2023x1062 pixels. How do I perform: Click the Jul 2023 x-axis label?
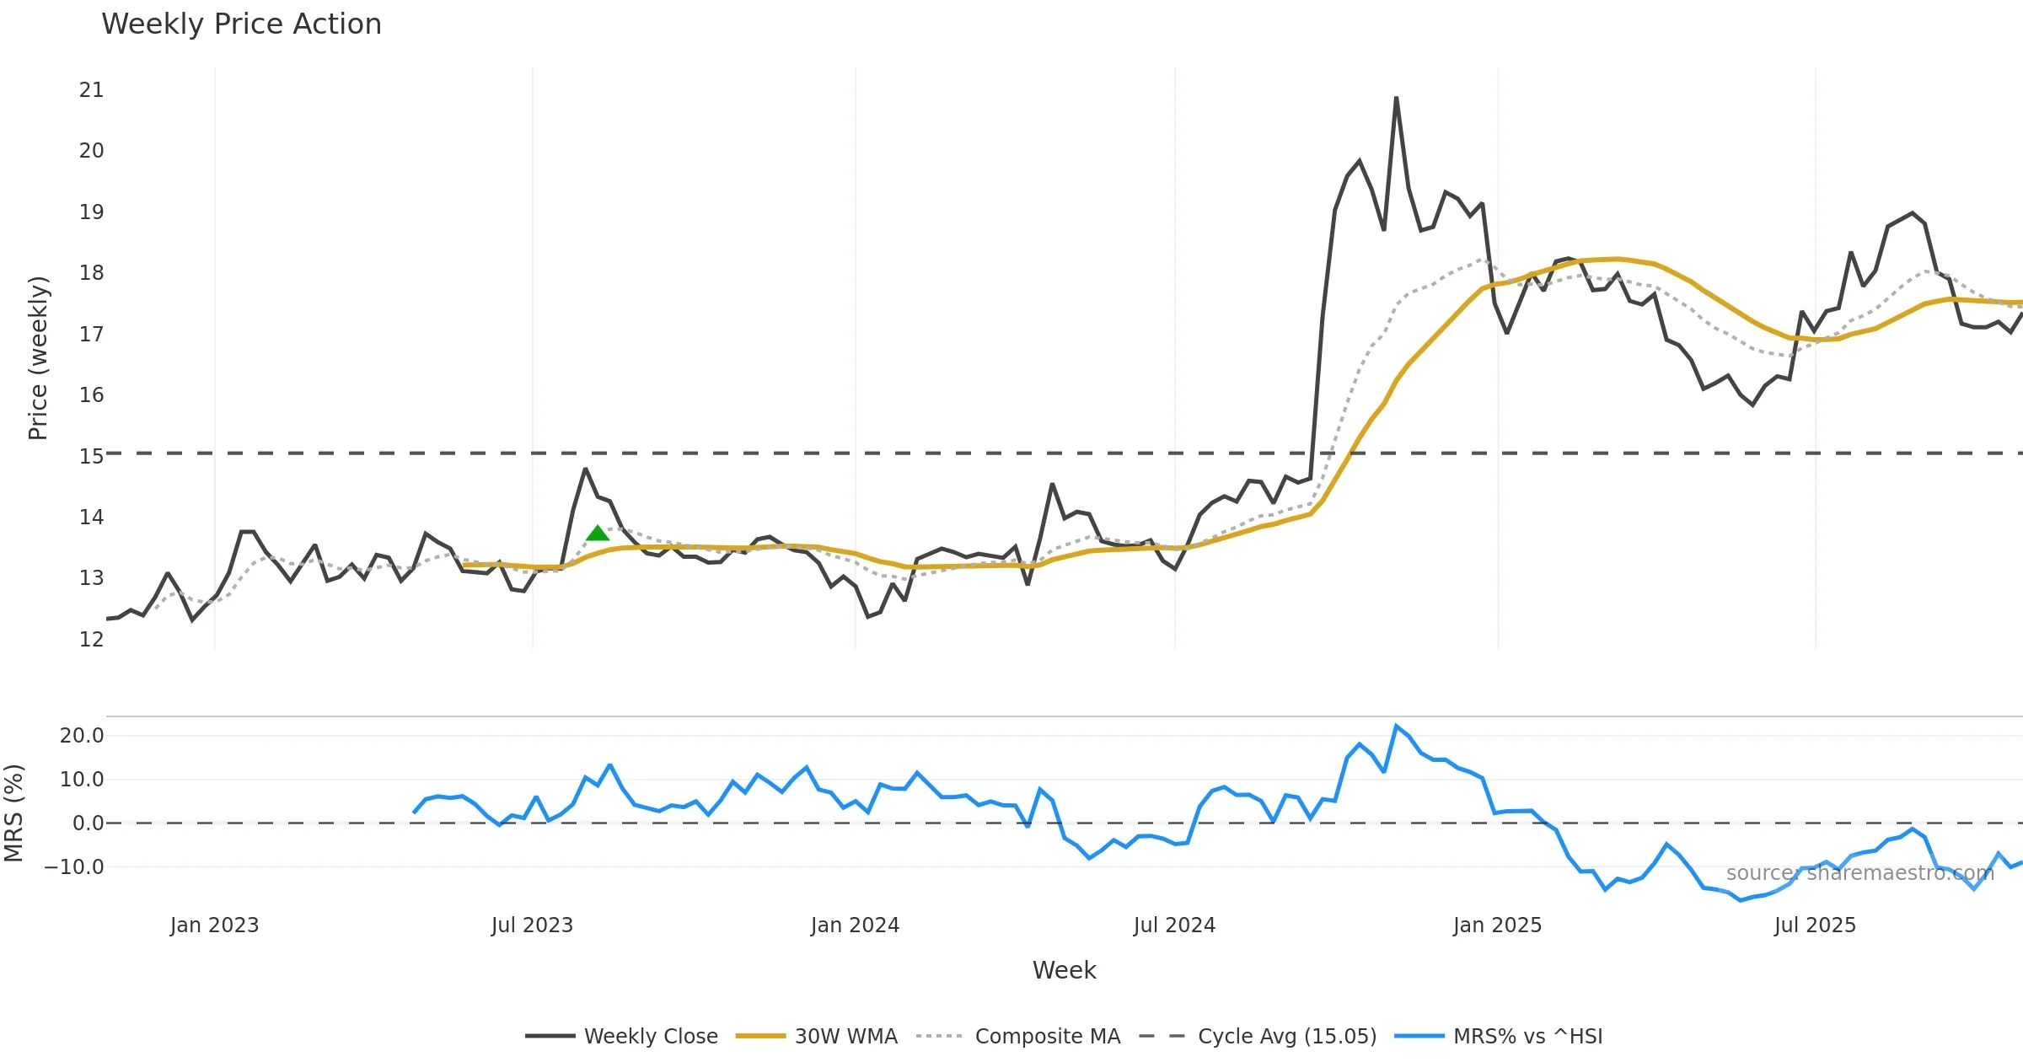(532, 925)
